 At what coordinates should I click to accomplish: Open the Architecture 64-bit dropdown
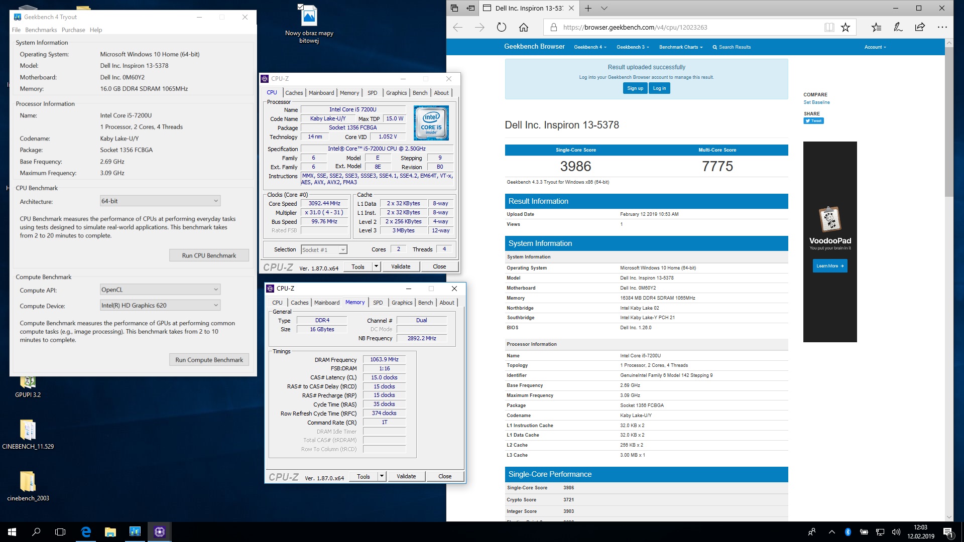[160, 201]
